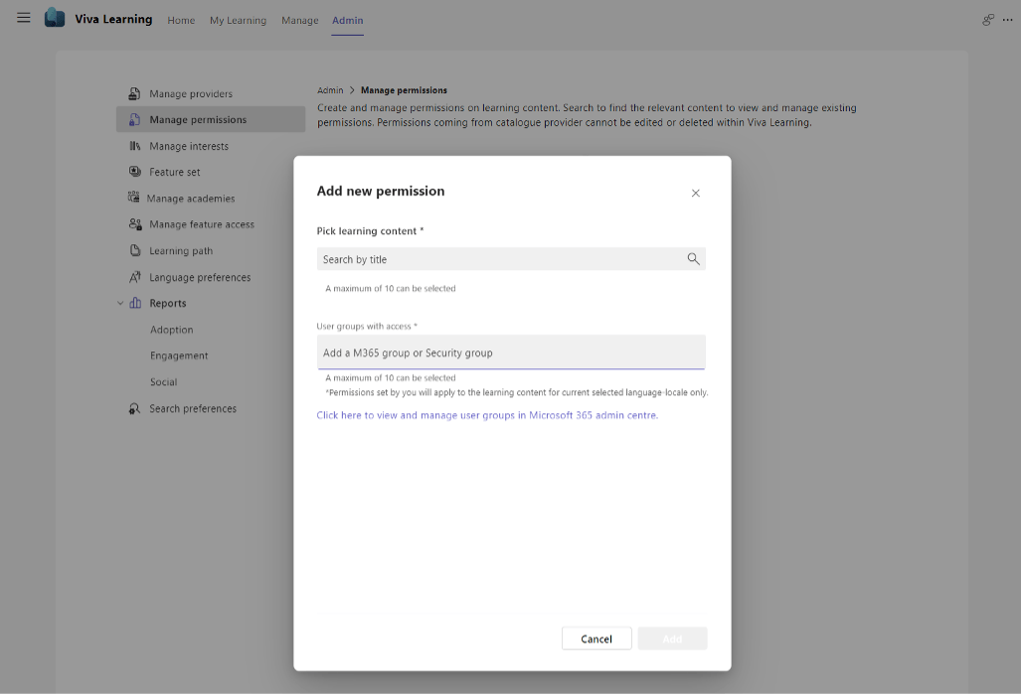Click the Search by title field
This screenshot has width=1022, height=695.
click(x=511, y=259)
